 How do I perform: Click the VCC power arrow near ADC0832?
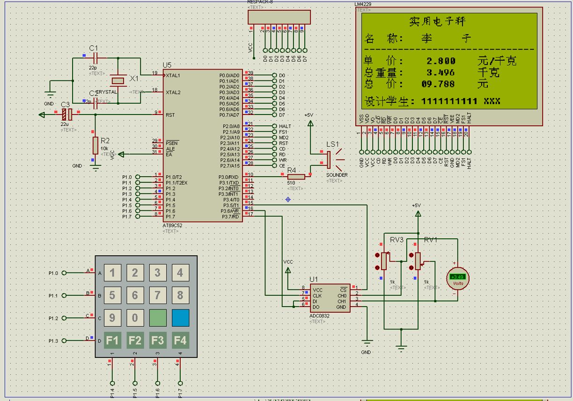(x=288, y=270)
